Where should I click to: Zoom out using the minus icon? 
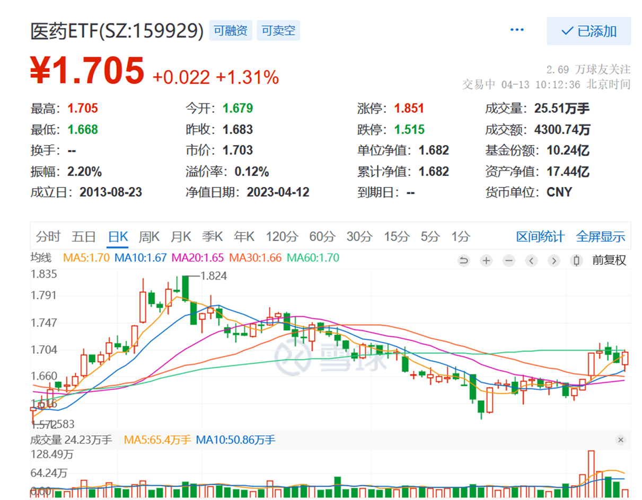pos(508,261)
